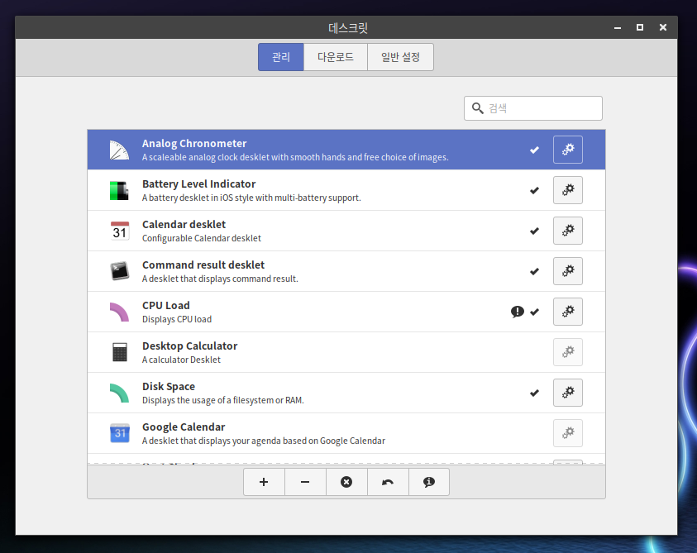
Task: Click the uninstall X circle button
Action: tap(346, 482)
